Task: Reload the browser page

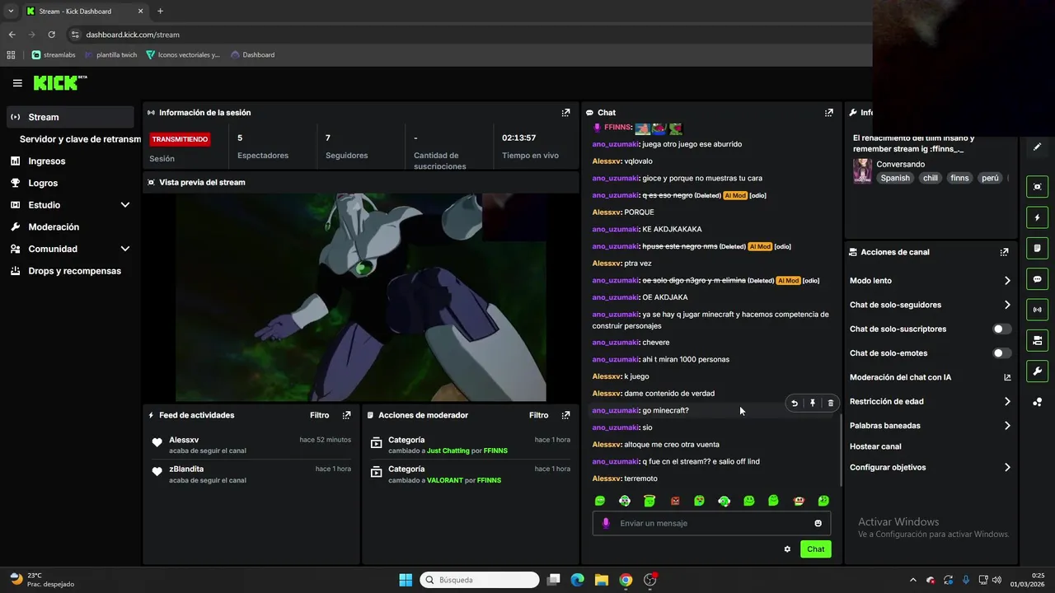Action: [52, 35]
